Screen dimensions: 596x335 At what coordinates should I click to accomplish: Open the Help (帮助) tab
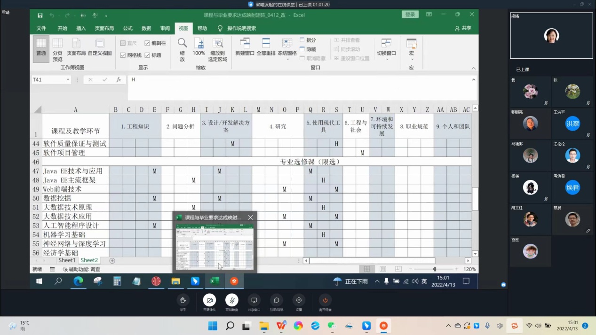coord(202,29)
